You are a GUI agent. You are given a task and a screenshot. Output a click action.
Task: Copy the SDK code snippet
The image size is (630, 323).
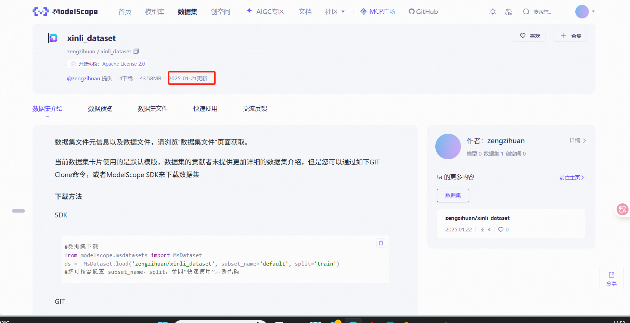coord(381,243)
